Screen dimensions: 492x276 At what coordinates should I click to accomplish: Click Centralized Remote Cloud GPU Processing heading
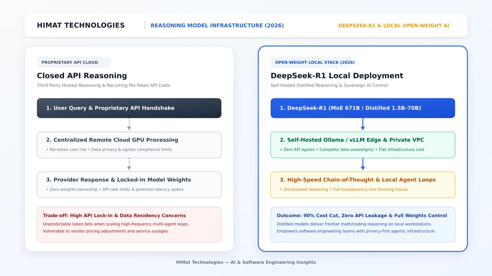[x=112, y=140]
